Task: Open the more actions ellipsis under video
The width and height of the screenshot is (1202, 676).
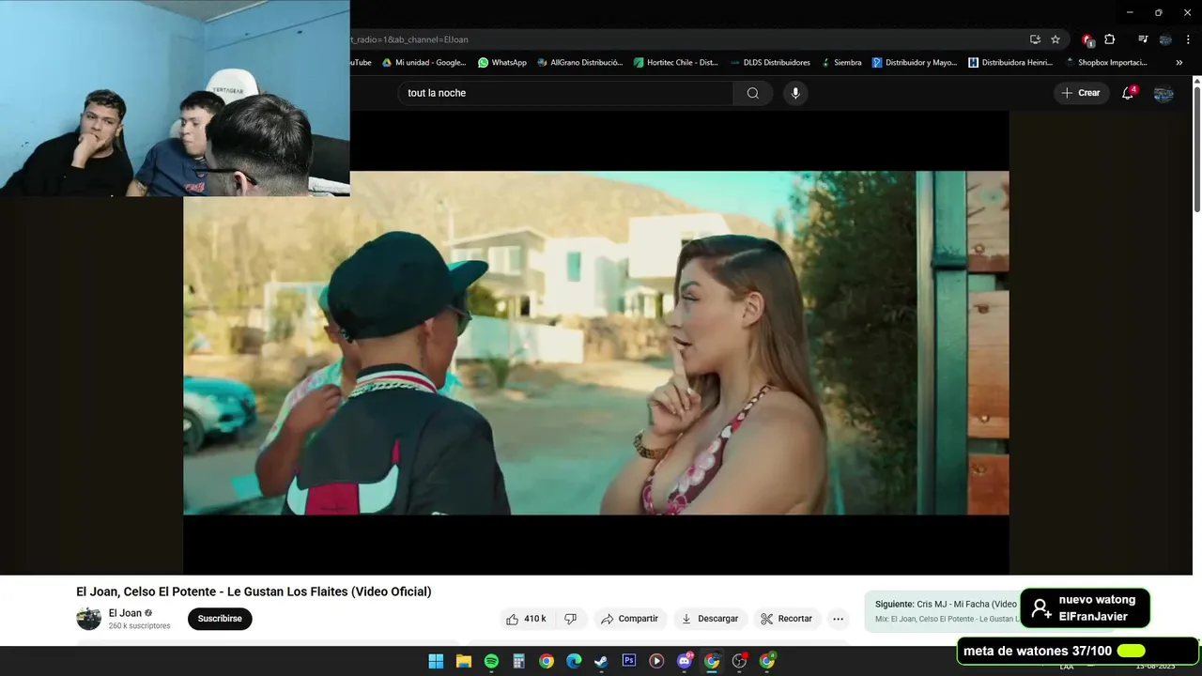Action: [838, 619]
